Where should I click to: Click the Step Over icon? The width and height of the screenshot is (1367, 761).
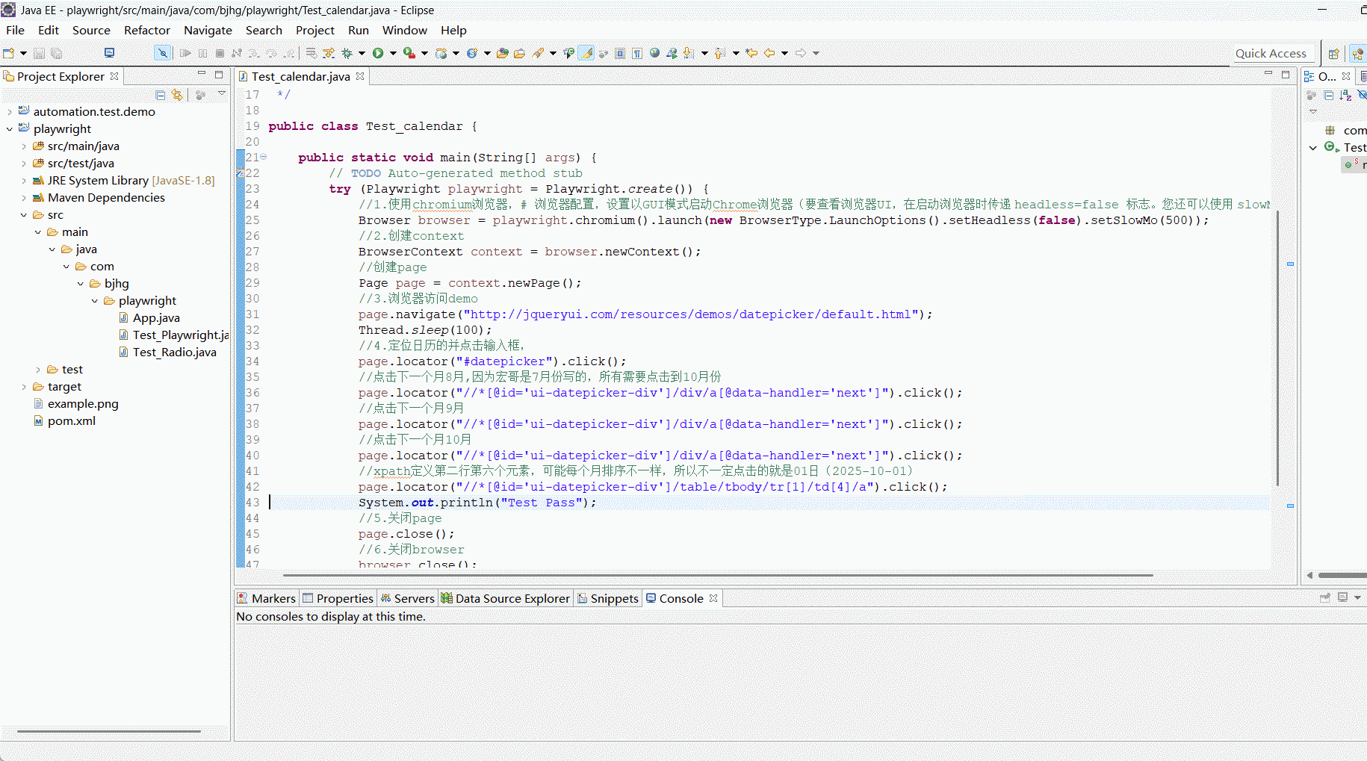(271, 53)
